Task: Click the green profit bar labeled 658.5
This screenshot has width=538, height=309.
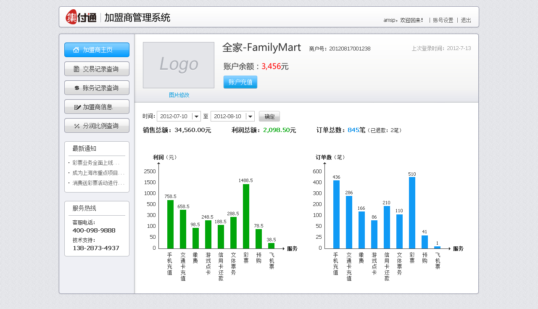Action: coord(183,229)
